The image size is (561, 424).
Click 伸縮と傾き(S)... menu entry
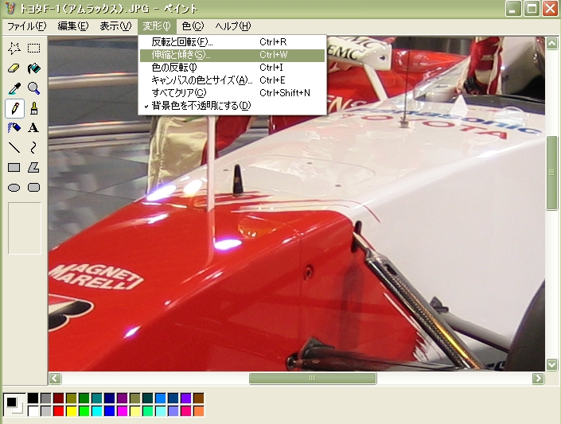(181, 55)
